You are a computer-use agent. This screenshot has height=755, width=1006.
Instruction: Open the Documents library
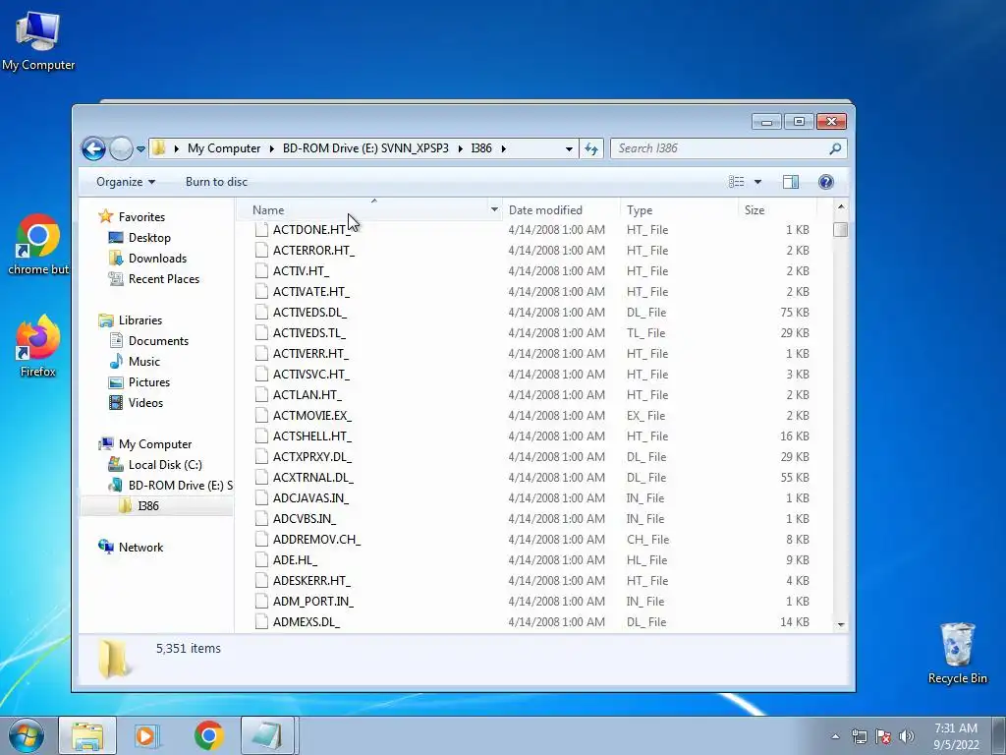158,341
